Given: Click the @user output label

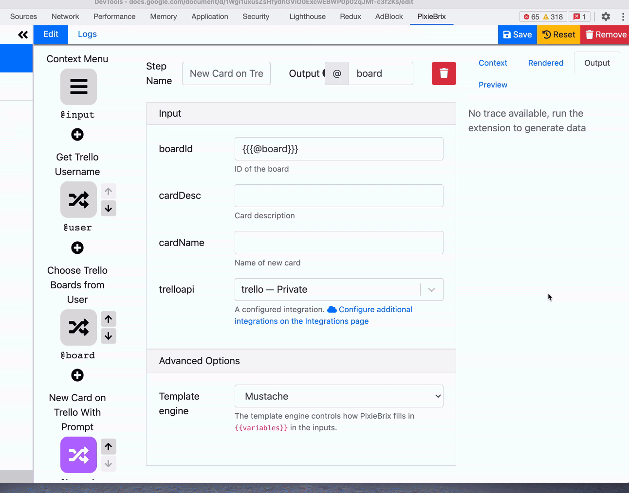Looking at the screenshot, I should click(77, 228).
